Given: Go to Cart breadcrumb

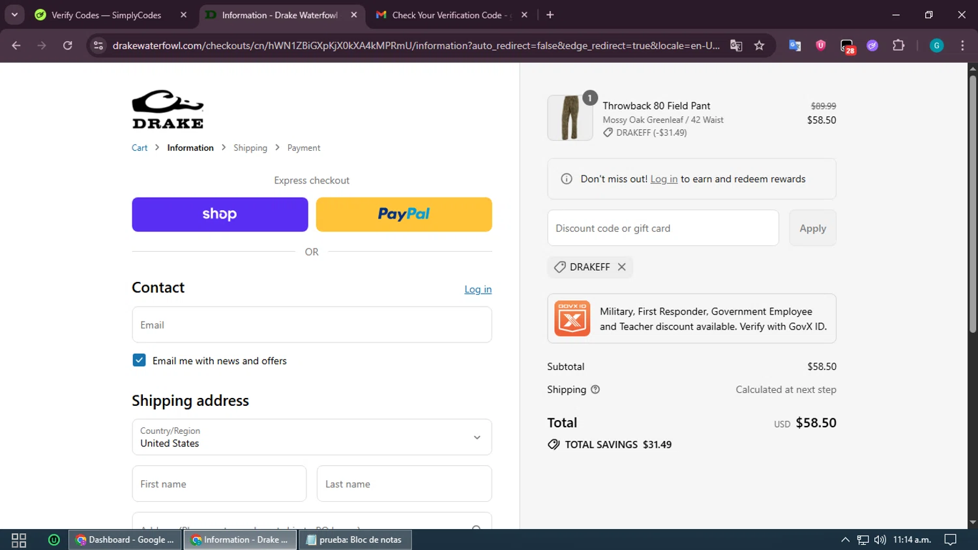Looking at the screenshot, I should click(x=140, y=148).
